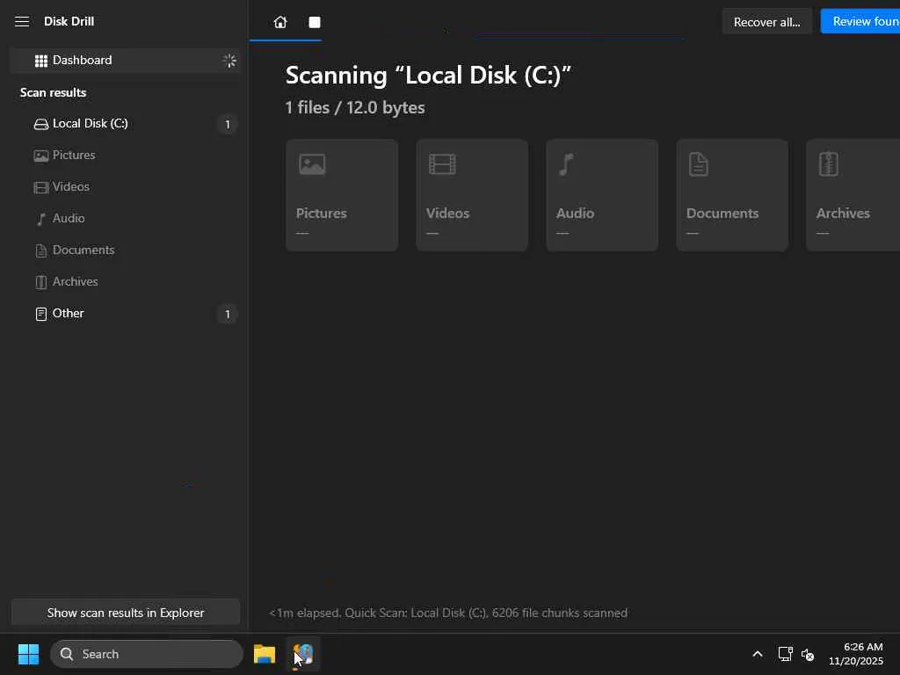Open the Archives category card
The height and width of the screenshot is (675, 900).
[853, 195]
